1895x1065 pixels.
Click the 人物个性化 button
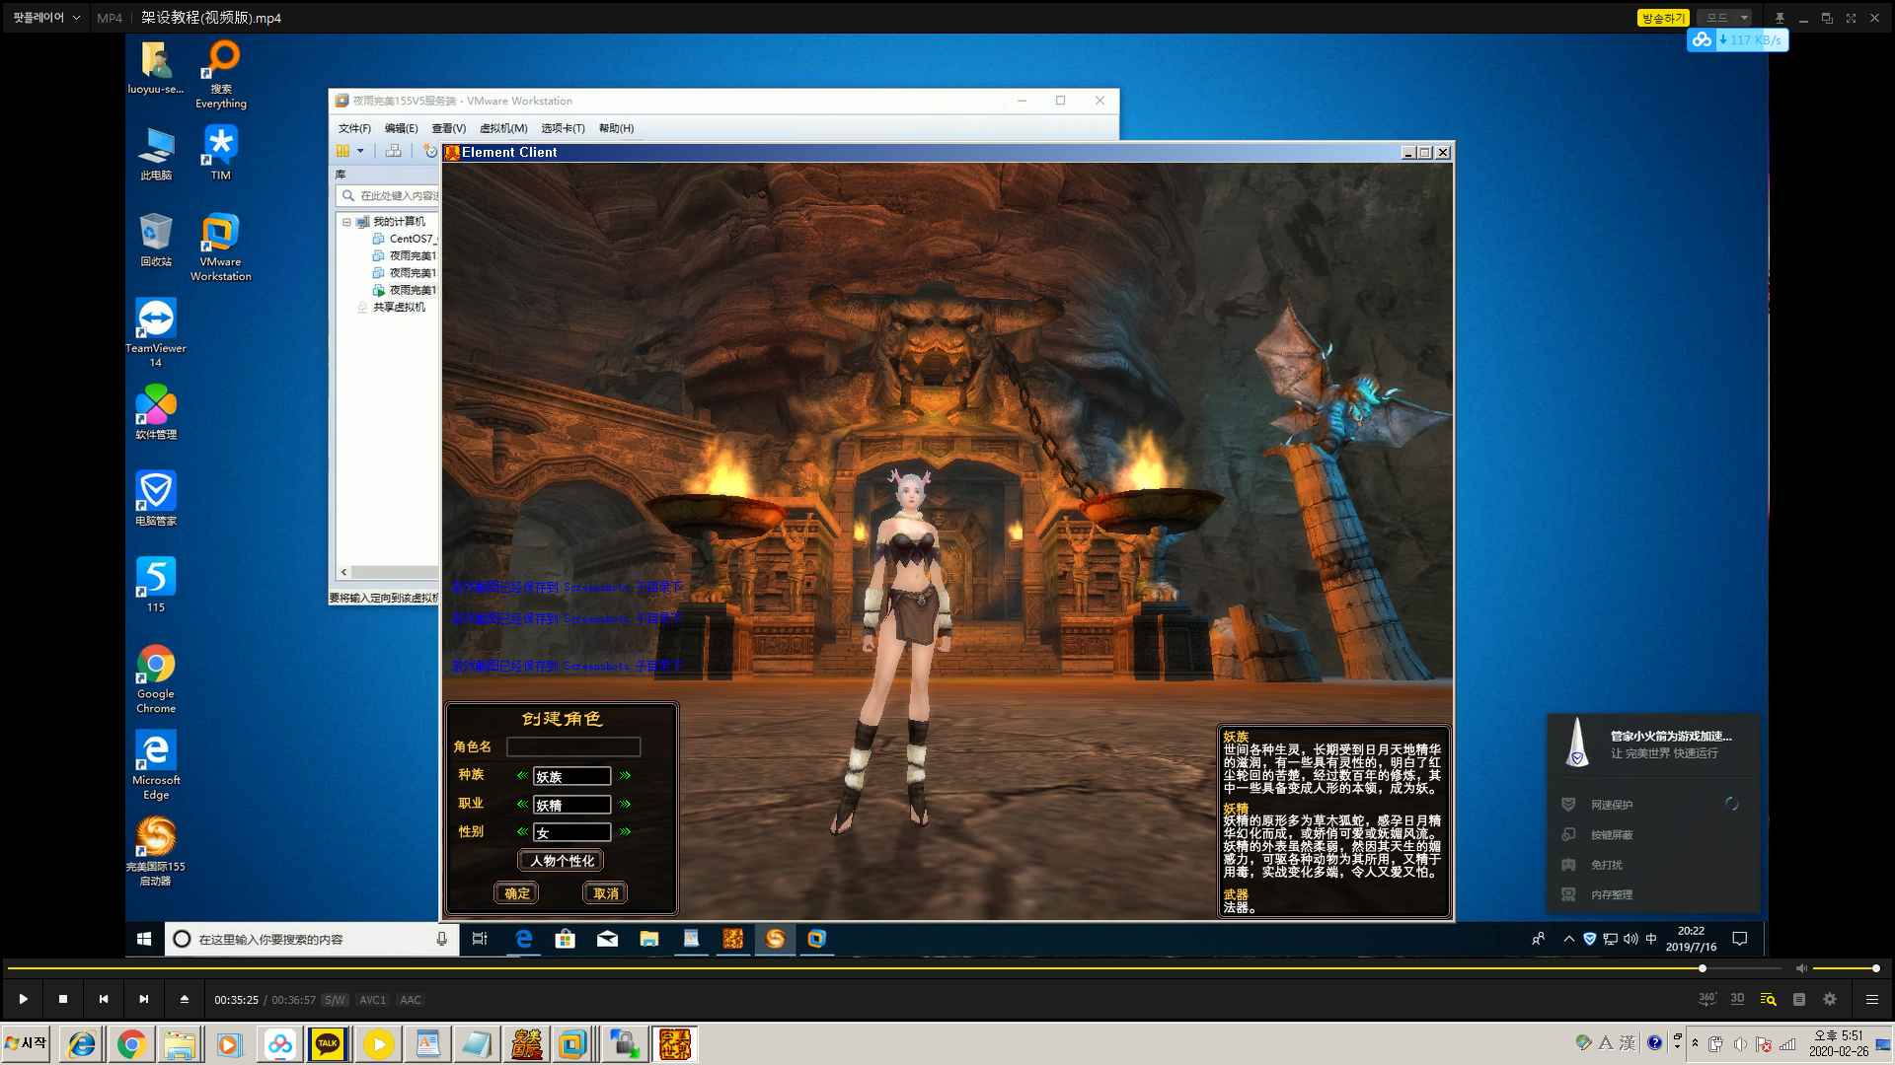tap(562, 861)
